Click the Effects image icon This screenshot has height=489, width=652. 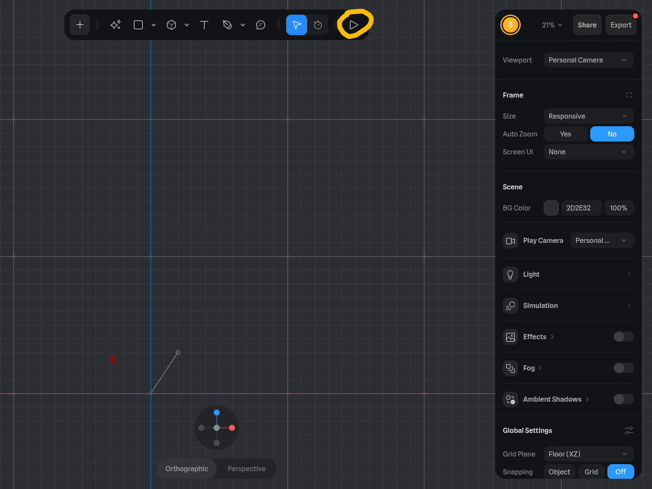tap(511, 337)
